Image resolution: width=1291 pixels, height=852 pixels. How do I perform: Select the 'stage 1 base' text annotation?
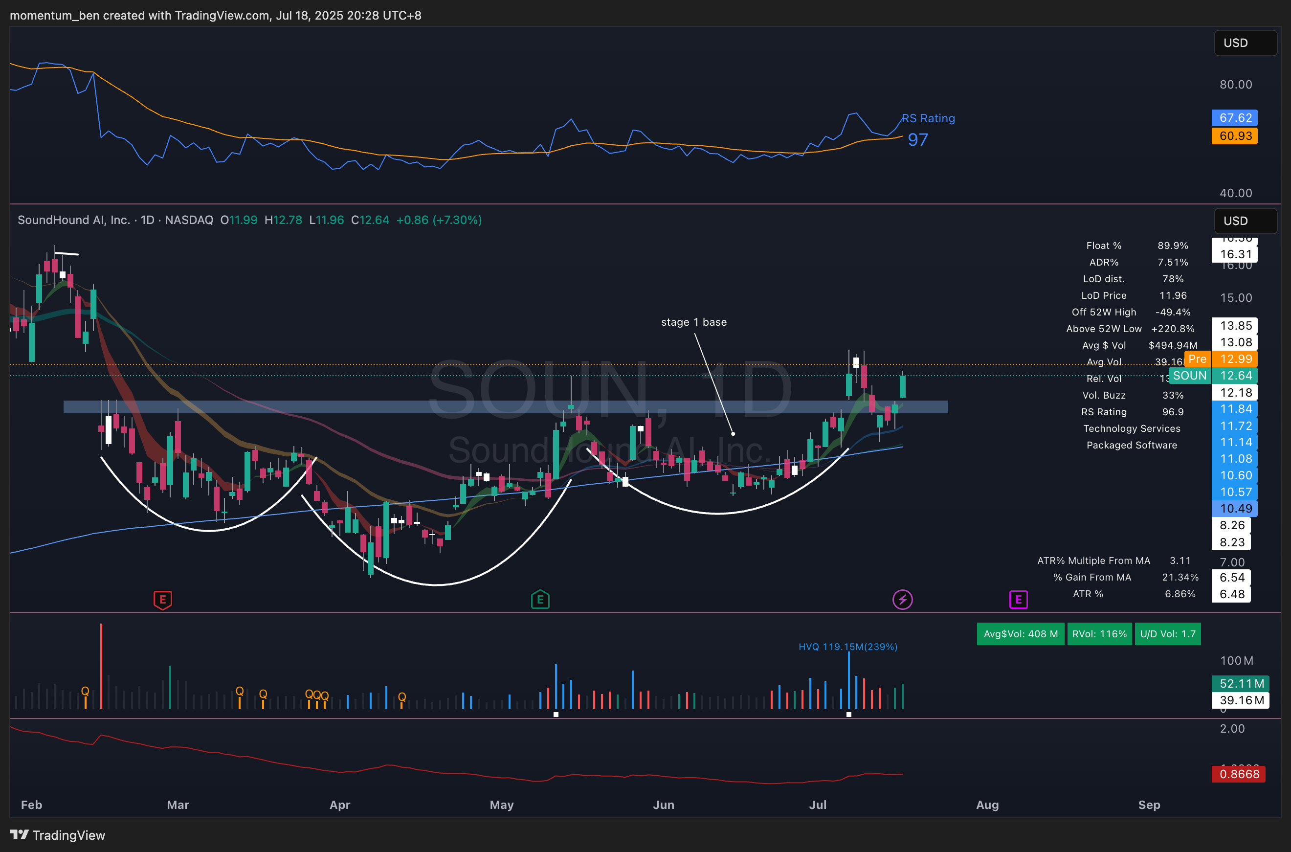(x=693, y=322)
